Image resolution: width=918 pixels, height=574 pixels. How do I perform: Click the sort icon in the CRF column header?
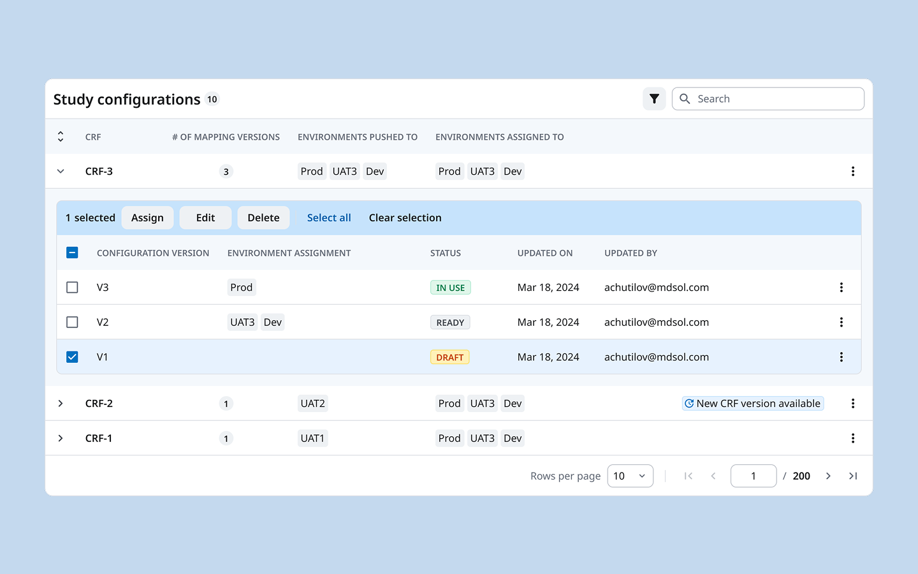click(x=61, y=136)
